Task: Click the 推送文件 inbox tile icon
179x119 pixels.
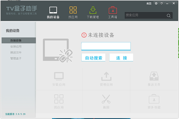Action: (x=154, y=76)
